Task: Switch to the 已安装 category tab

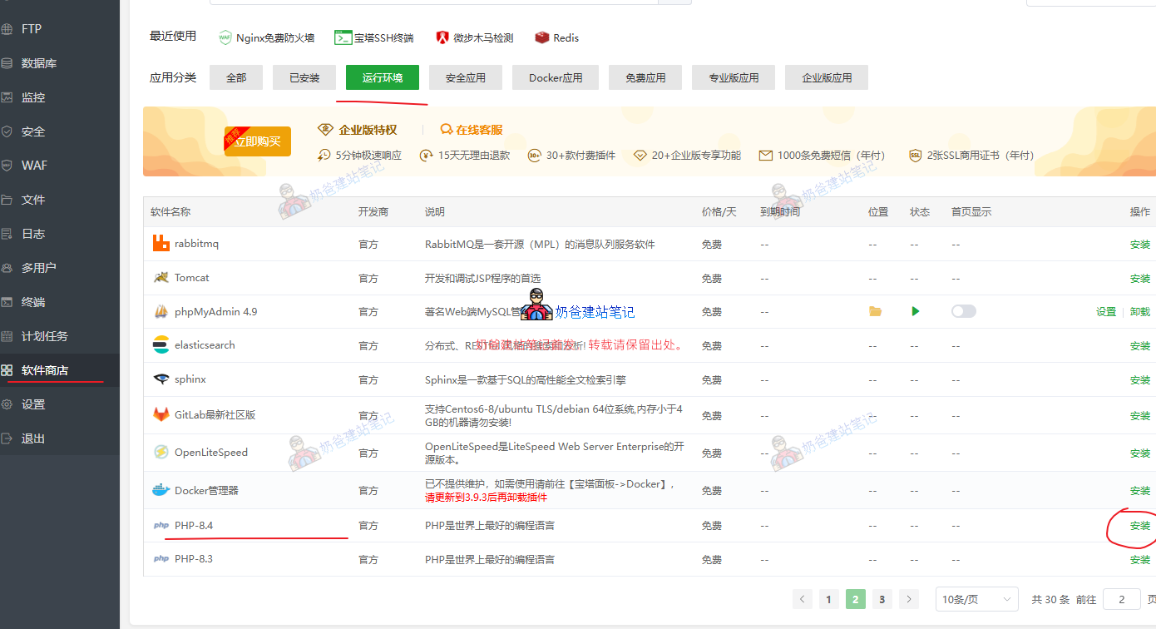Action: (x=304, y=77)
